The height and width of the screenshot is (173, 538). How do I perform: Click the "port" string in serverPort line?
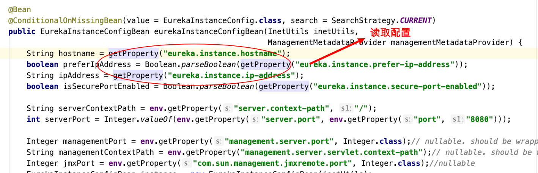coord(427,119)
